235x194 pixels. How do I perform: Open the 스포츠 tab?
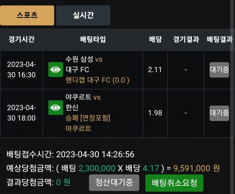click(27, 15)
